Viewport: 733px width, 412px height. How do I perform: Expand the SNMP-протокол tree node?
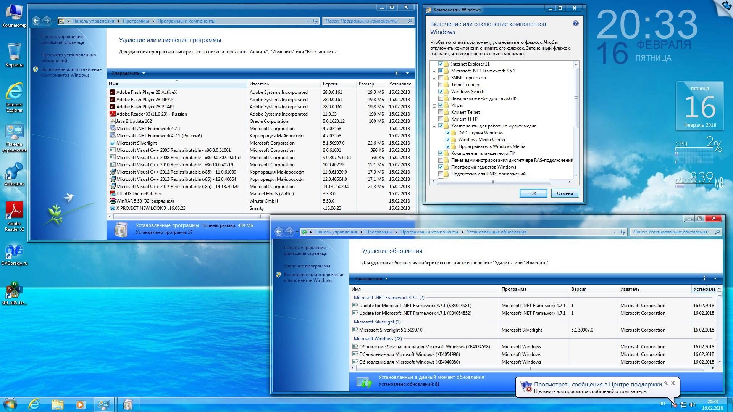pyautogui.click(x=434, y=77)
